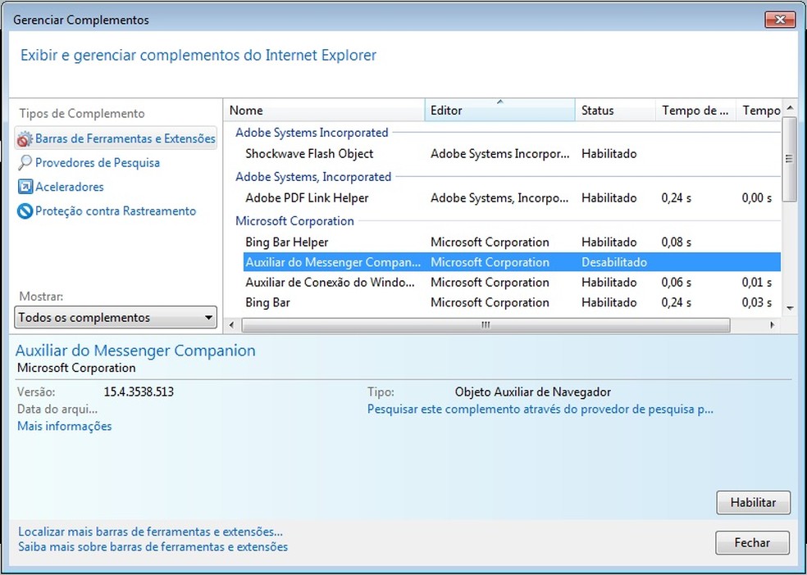Sort by the Status column header
This screenshot has height=575, width=807.
[615, 110]
